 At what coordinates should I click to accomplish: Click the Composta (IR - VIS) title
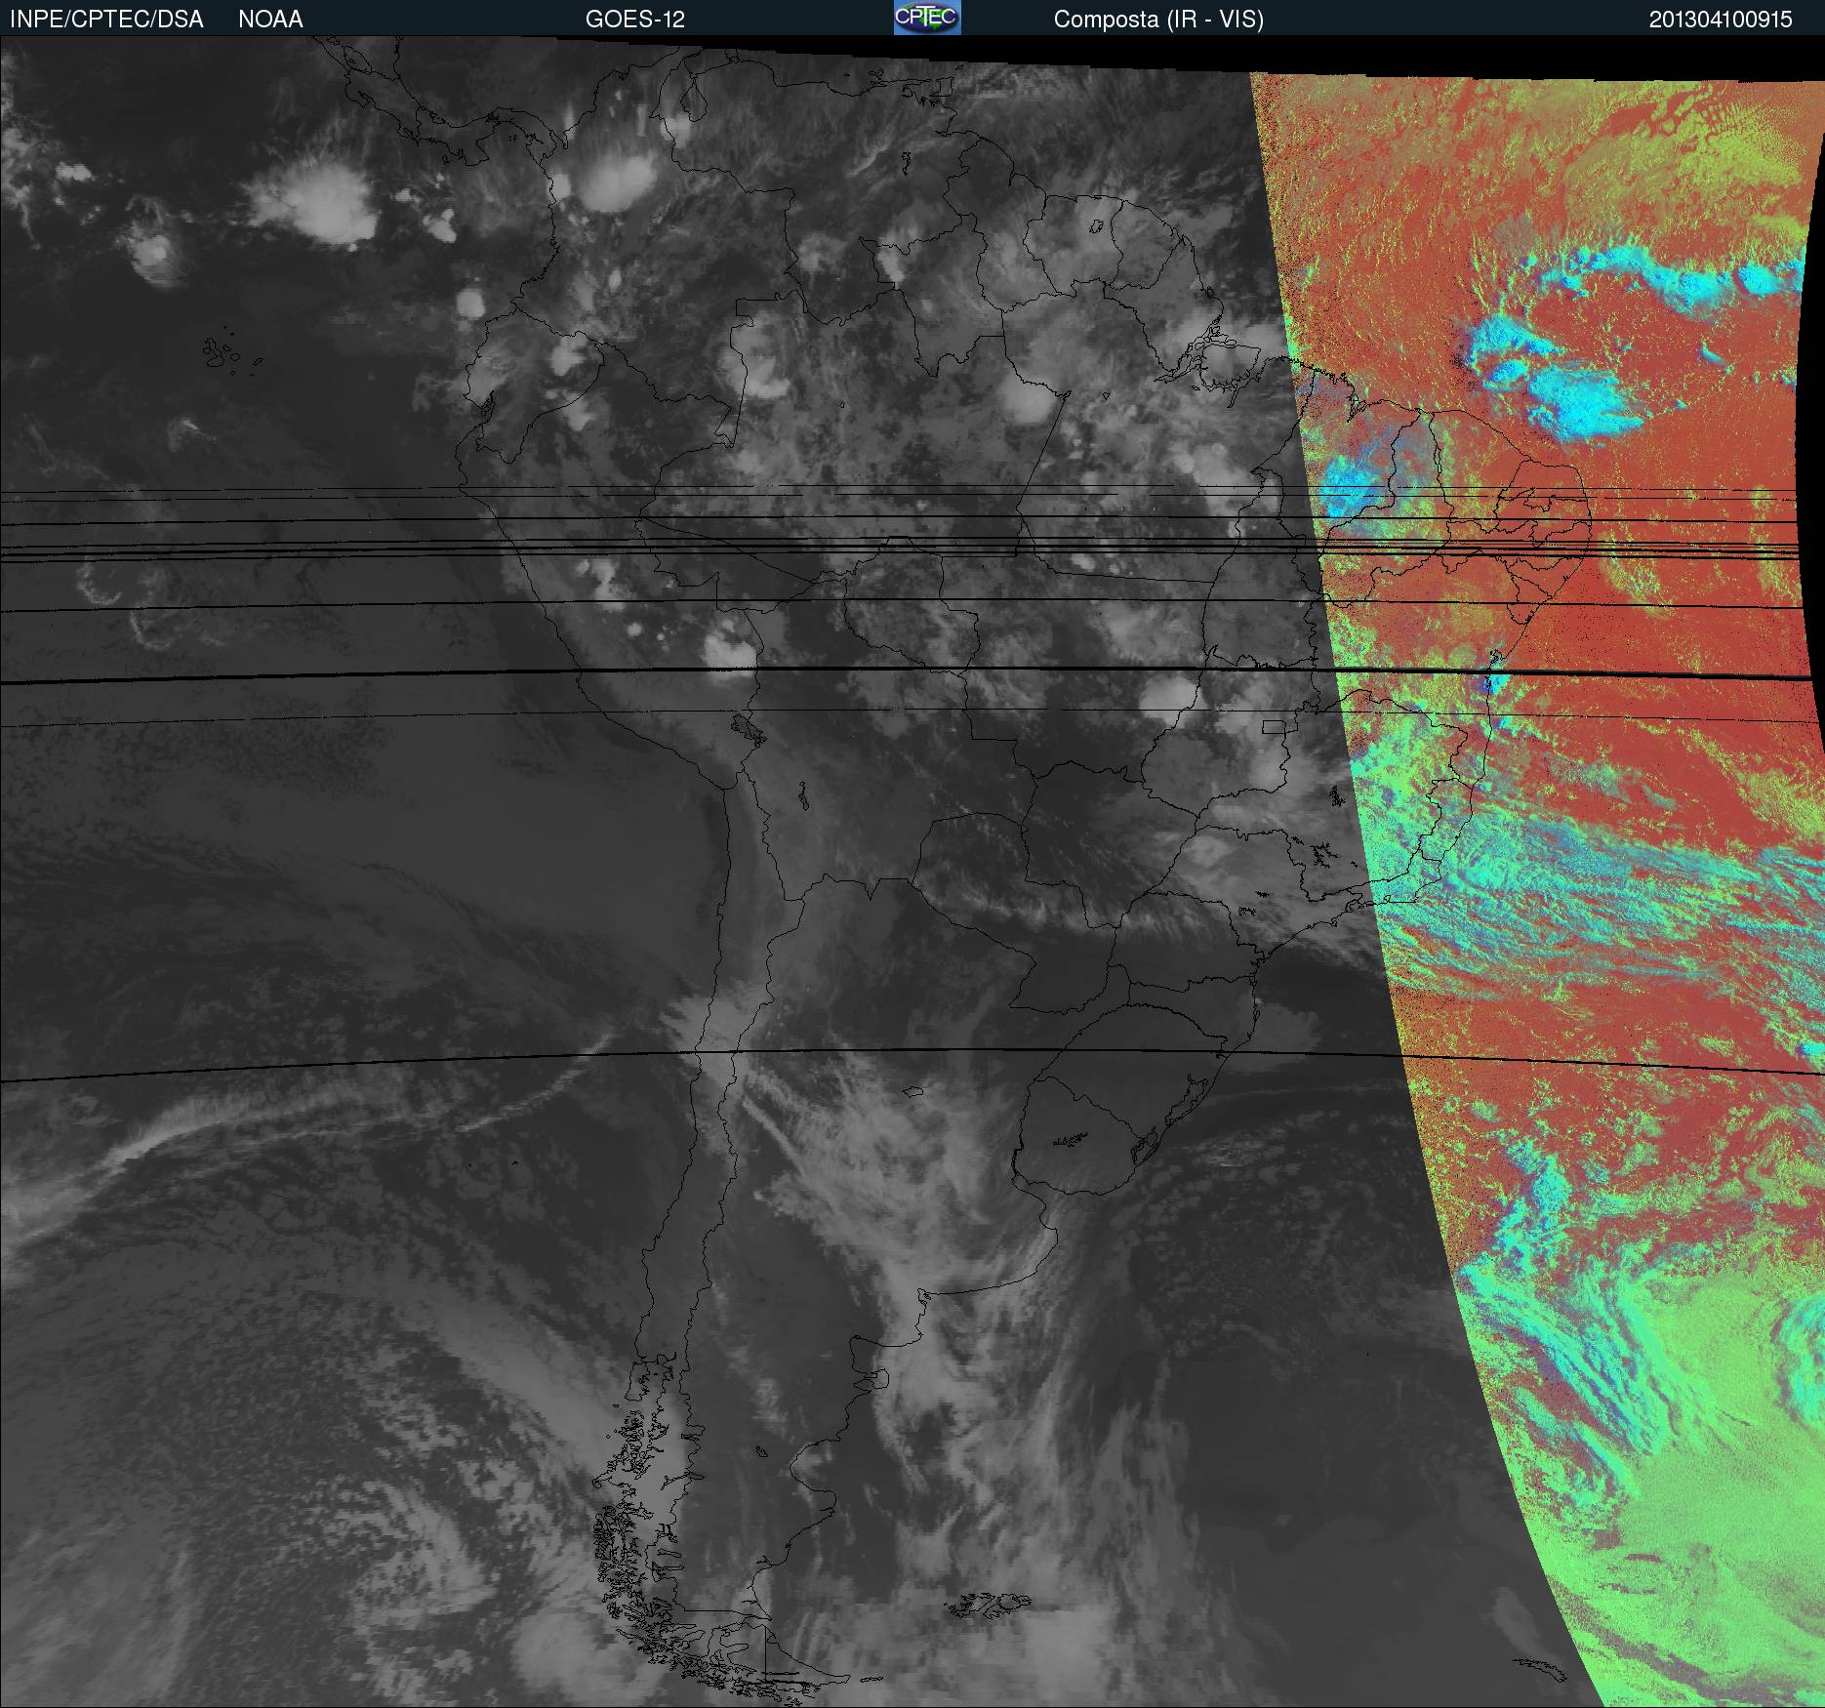pyautogui.click(x=1158, y=20)
